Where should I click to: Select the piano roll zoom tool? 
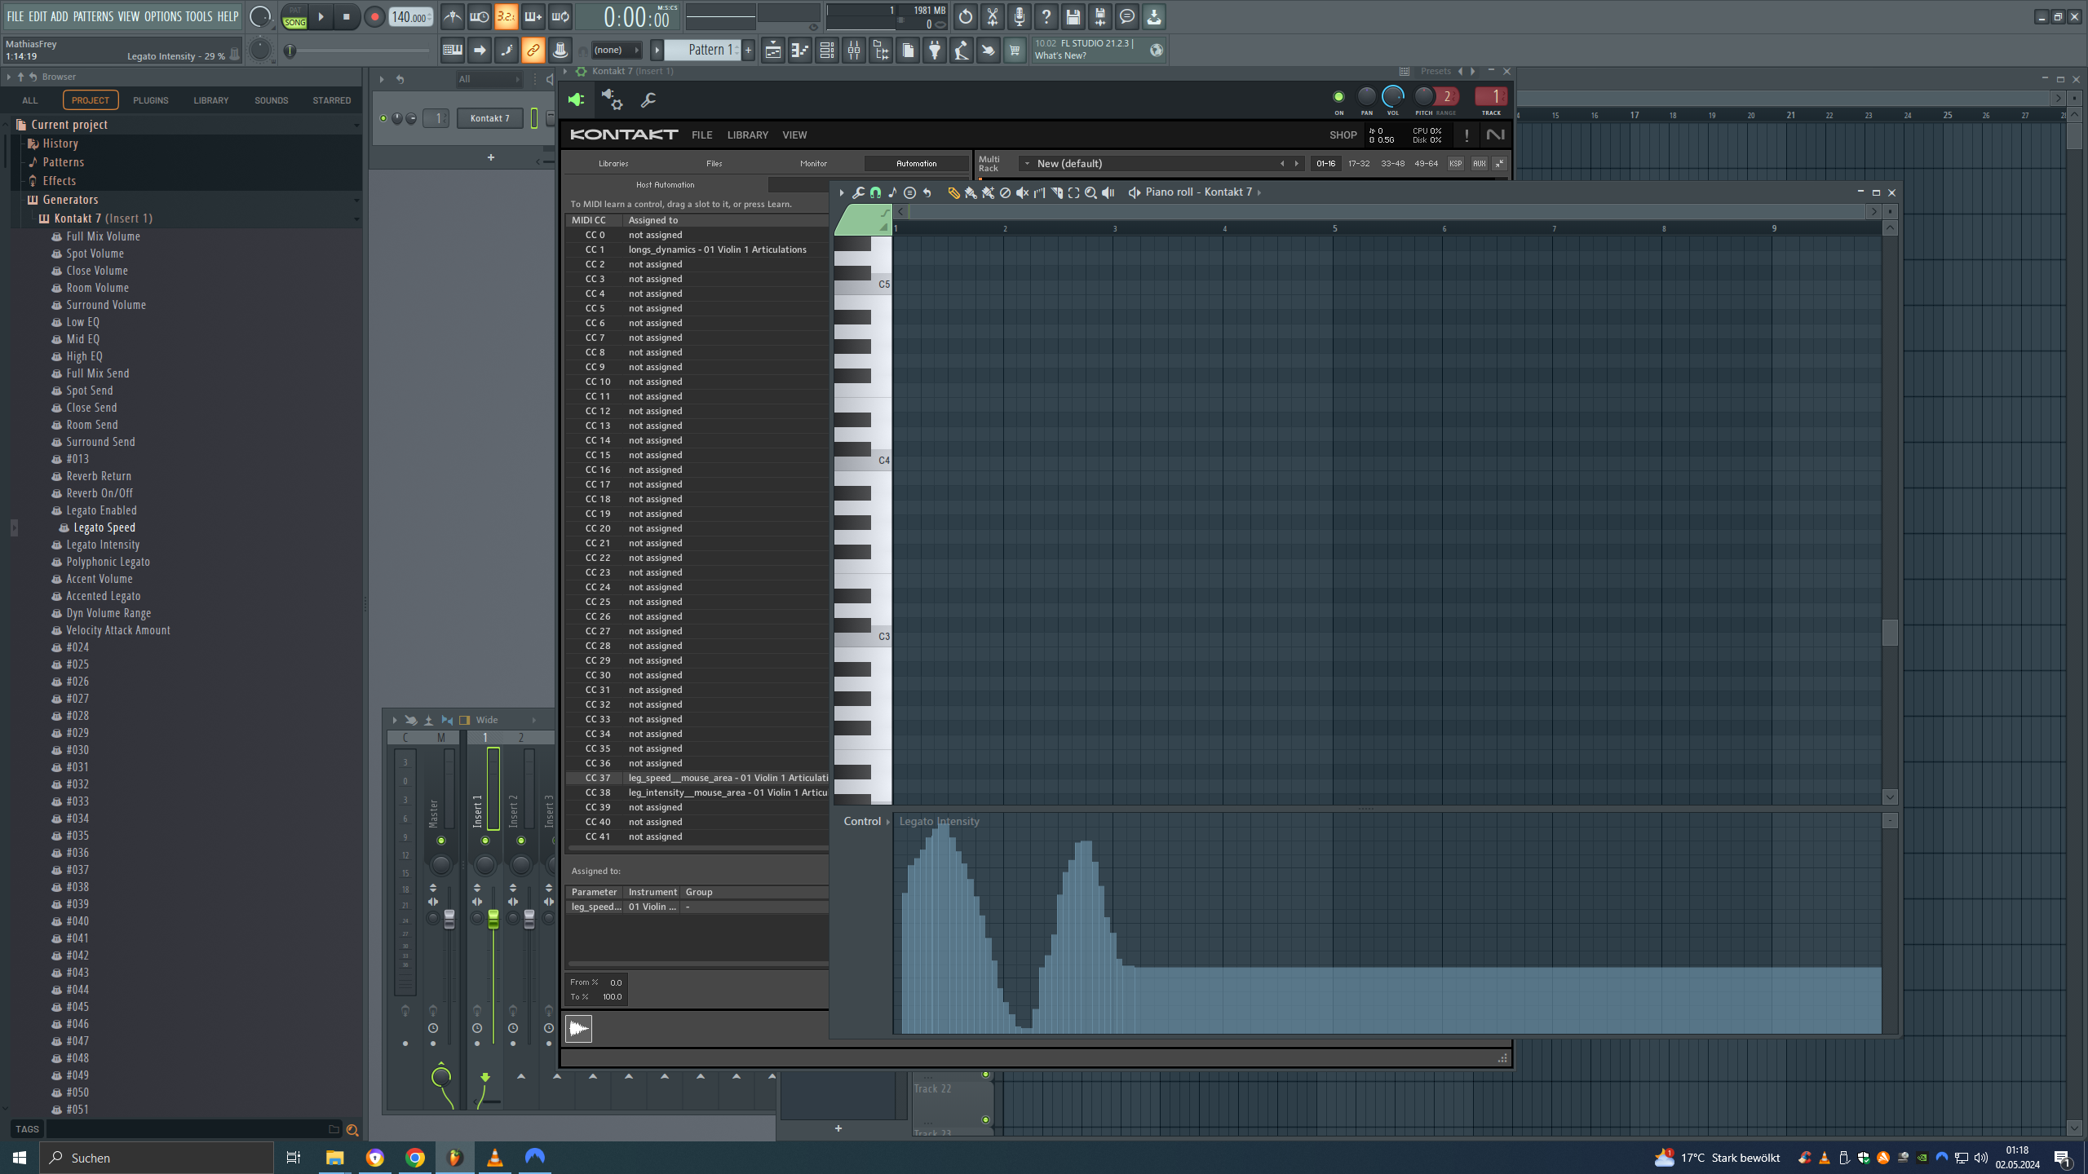pyautogui.click(x=1090, y=193)
